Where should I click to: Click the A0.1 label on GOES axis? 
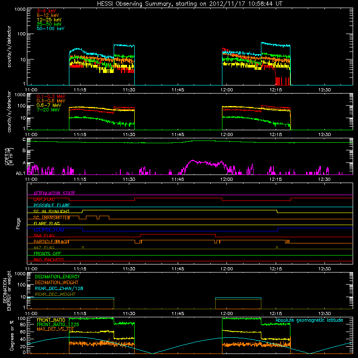click(x=21, y=174)
